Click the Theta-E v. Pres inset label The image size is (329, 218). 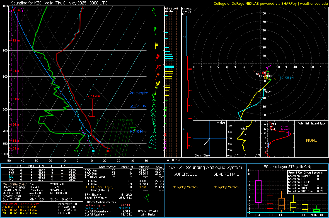(x=243, y=131)
